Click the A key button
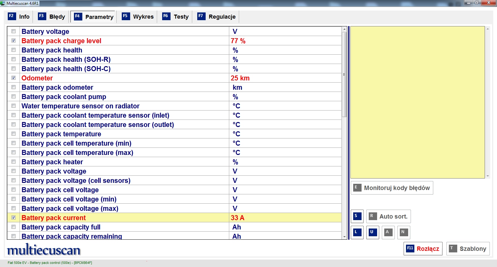Viewport: 497px width, 267px height. [388, 233]
